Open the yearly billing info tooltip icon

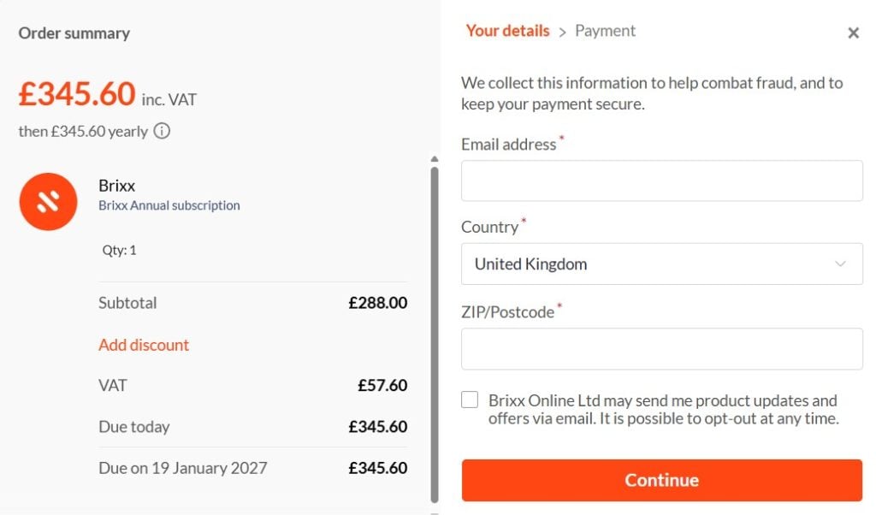click(162, 131)
